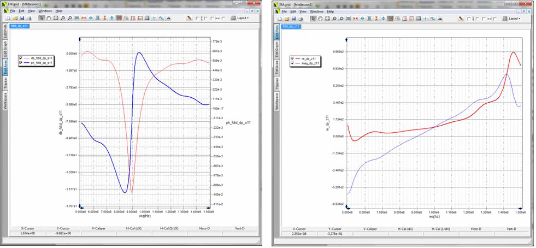Uncheck db_fdtd_dp_s11 trace in legend
The image size is (536, 248).
(x=21, y=58)
